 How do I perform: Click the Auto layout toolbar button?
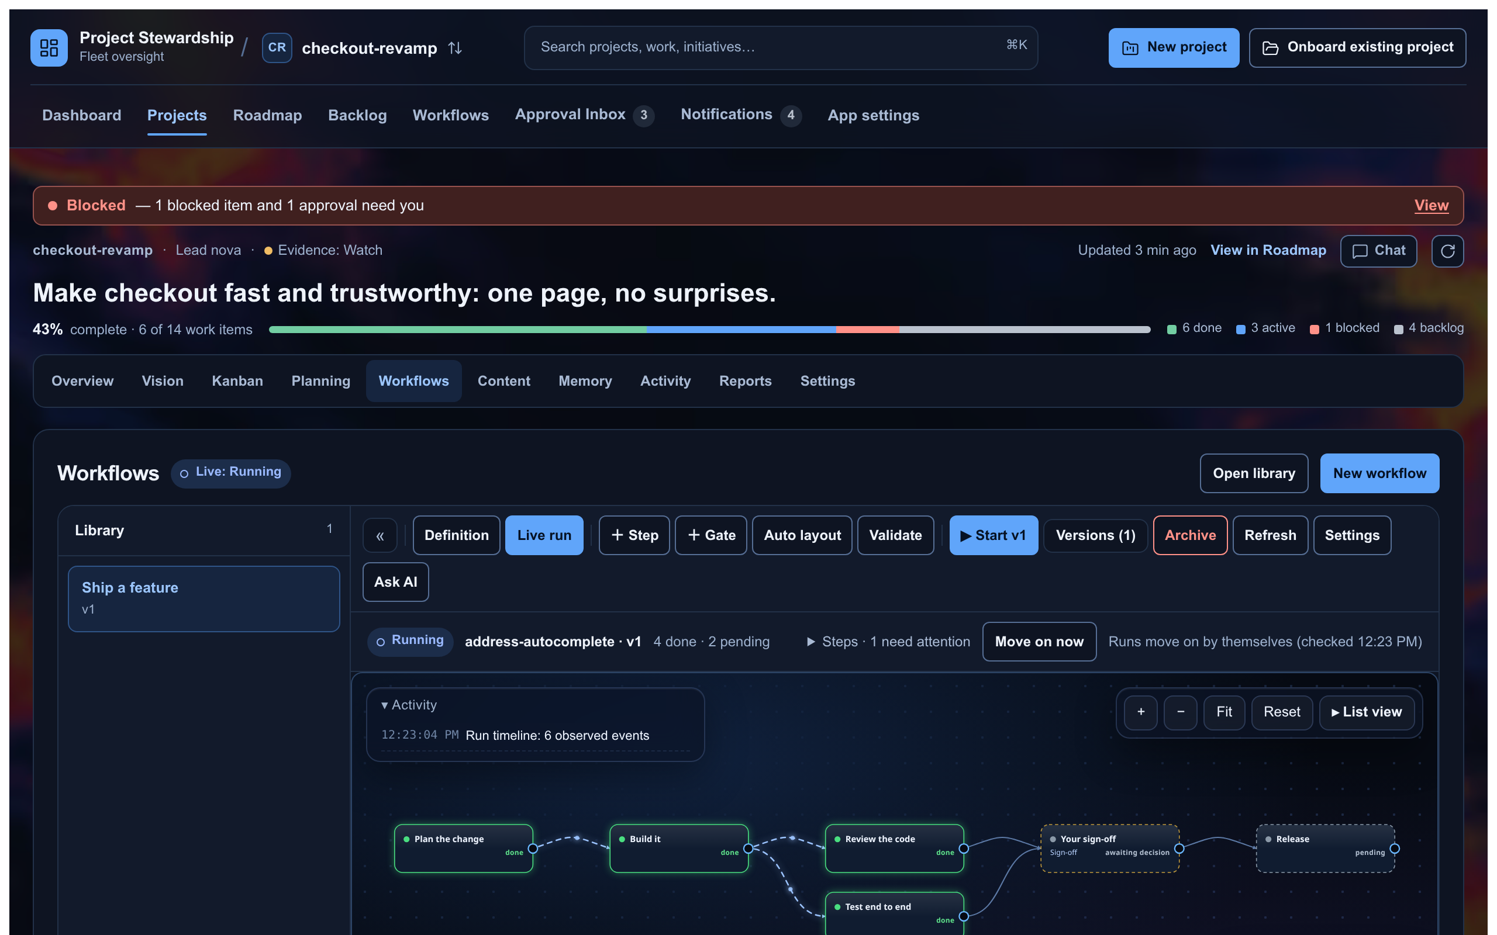tap(802, 535)
